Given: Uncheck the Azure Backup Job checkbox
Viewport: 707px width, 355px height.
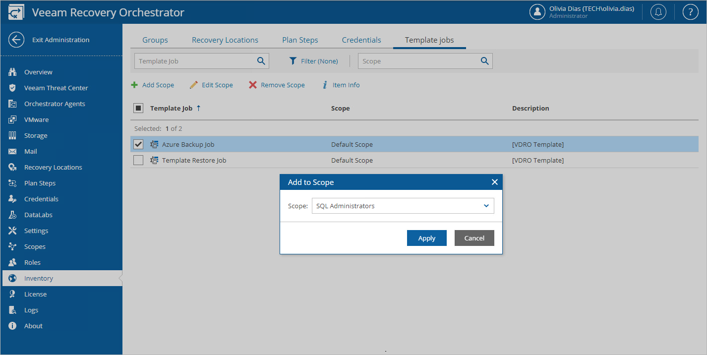Looking at the screenshot, I should (x=138, y=144).
